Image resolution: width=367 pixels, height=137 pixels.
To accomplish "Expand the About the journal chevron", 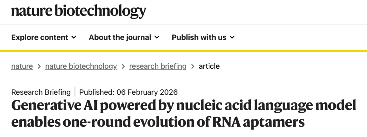I will (157, 37).
